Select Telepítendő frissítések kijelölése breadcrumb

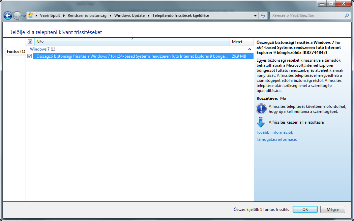[x=181, y=15]
